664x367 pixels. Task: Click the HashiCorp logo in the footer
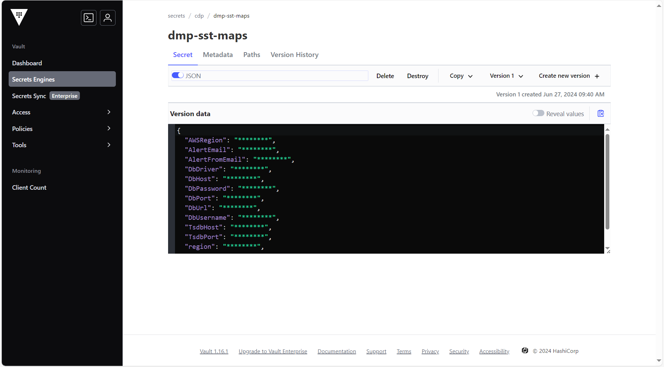(x=525, y=350)
